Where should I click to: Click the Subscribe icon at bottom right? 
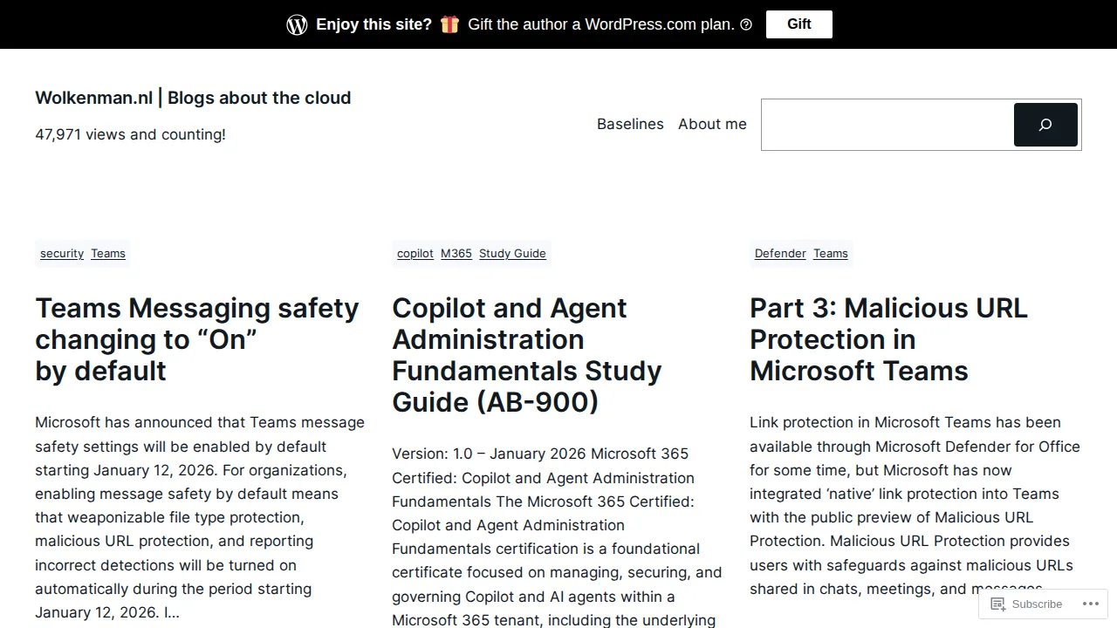(x=998, y=604)
